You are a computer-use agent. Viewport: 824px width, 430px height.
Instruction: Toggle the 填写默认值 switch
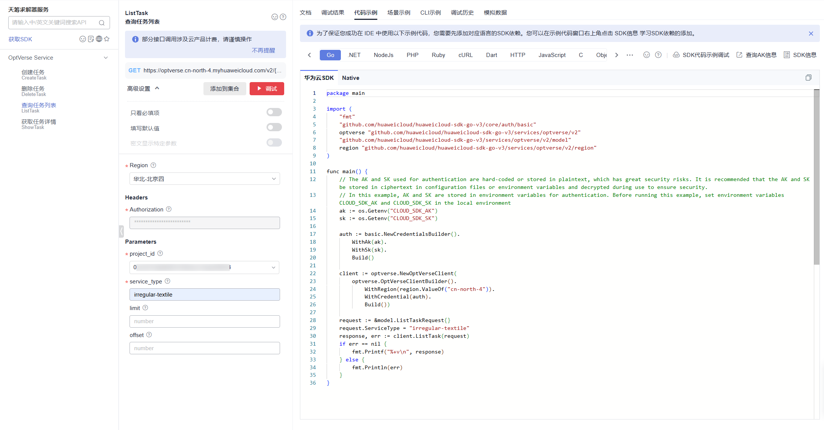pos(274,127)
